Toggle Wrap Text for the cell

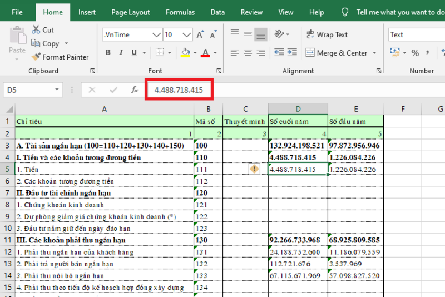[327, 34]
